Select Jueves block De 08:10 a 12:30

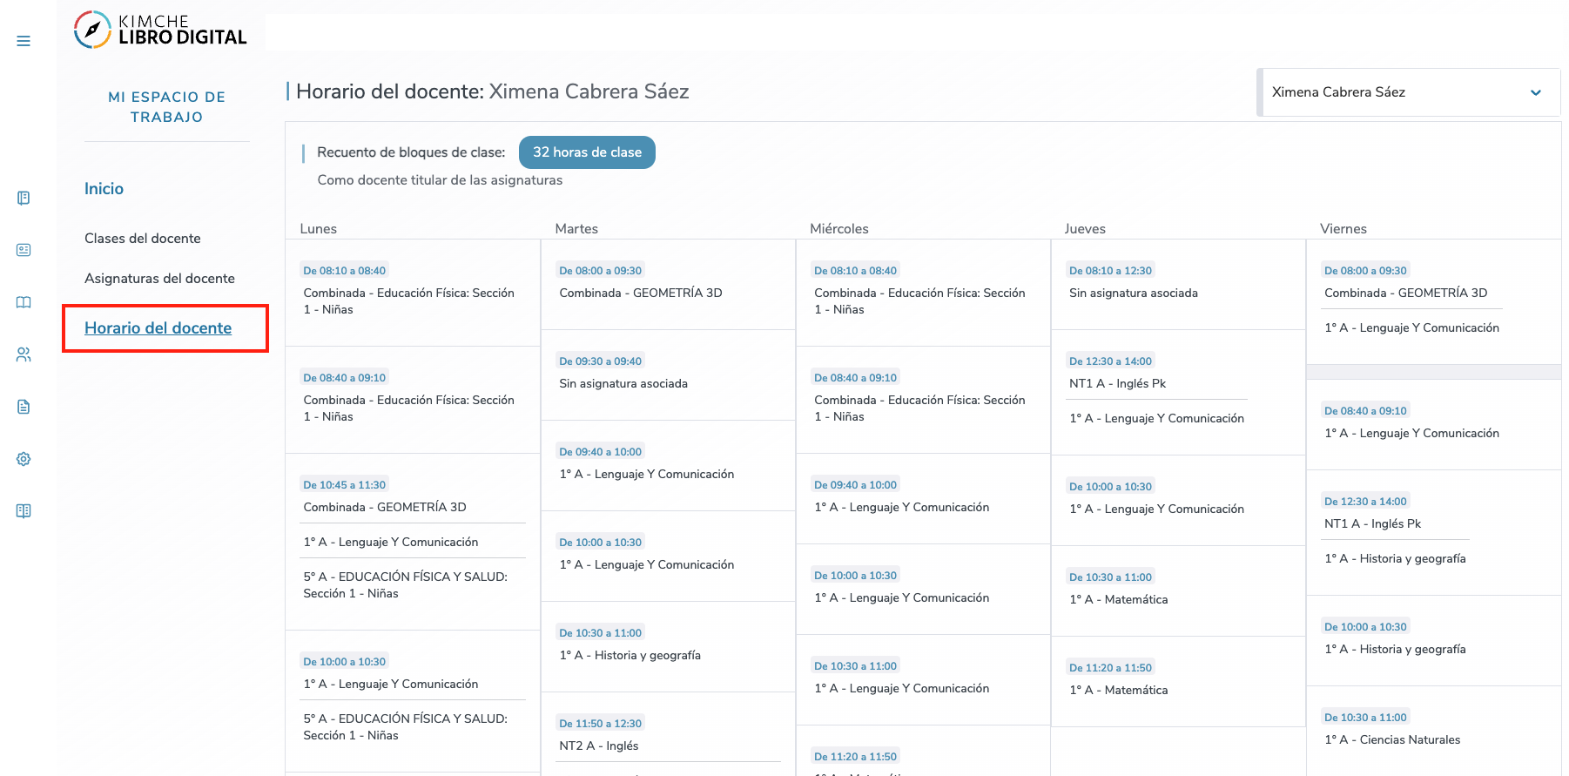click(x=1111, y=271)
